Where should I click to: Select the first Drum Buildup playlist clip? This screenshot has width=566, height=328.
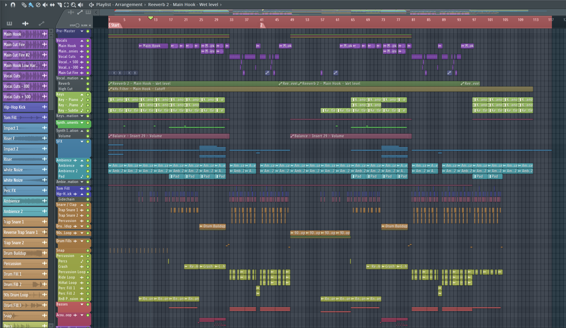coord(212,226)
